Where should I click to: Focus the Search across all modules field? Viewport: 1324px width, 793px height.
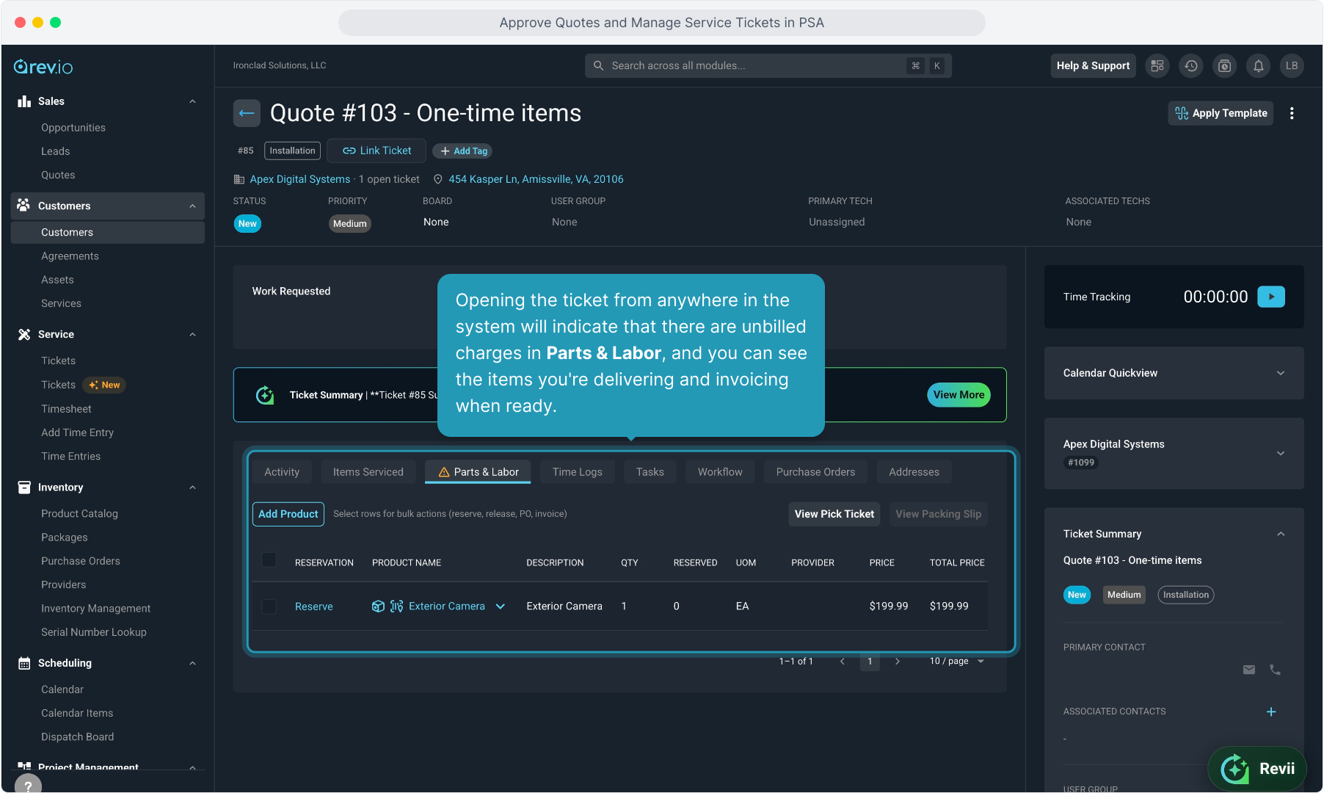[x=768, y=66]
